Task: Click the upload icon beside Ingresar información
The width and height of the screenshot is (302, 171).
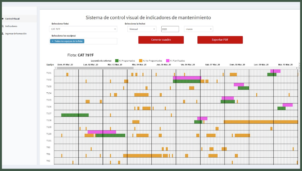Action: tap(3, 34)
